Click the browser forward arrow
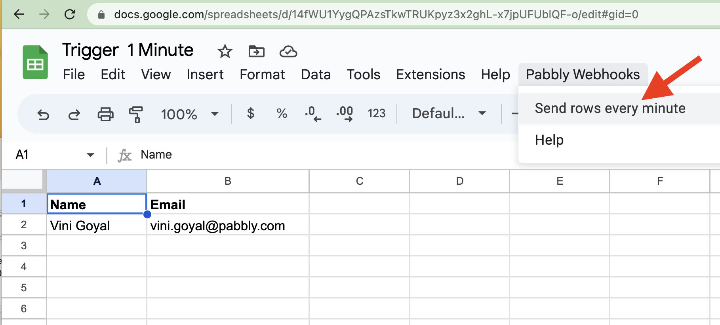Screen dimensions: 720x325 pyautogui.click(x=44, y=15)
